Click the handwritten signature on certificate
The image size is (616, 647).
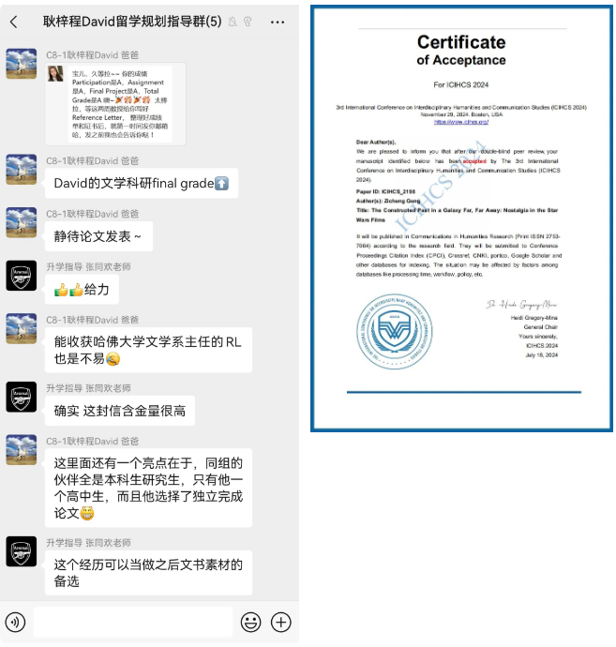click(x=521, y=305)
